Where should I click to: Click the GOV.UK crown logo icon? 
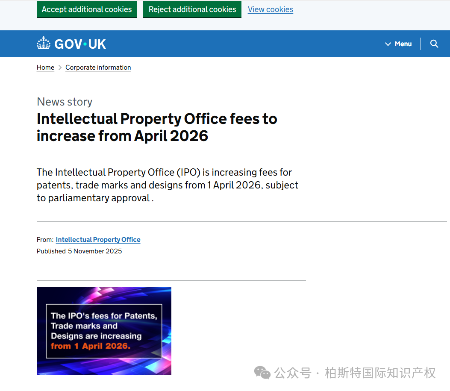pyautogui.click(x=44, y=44)
